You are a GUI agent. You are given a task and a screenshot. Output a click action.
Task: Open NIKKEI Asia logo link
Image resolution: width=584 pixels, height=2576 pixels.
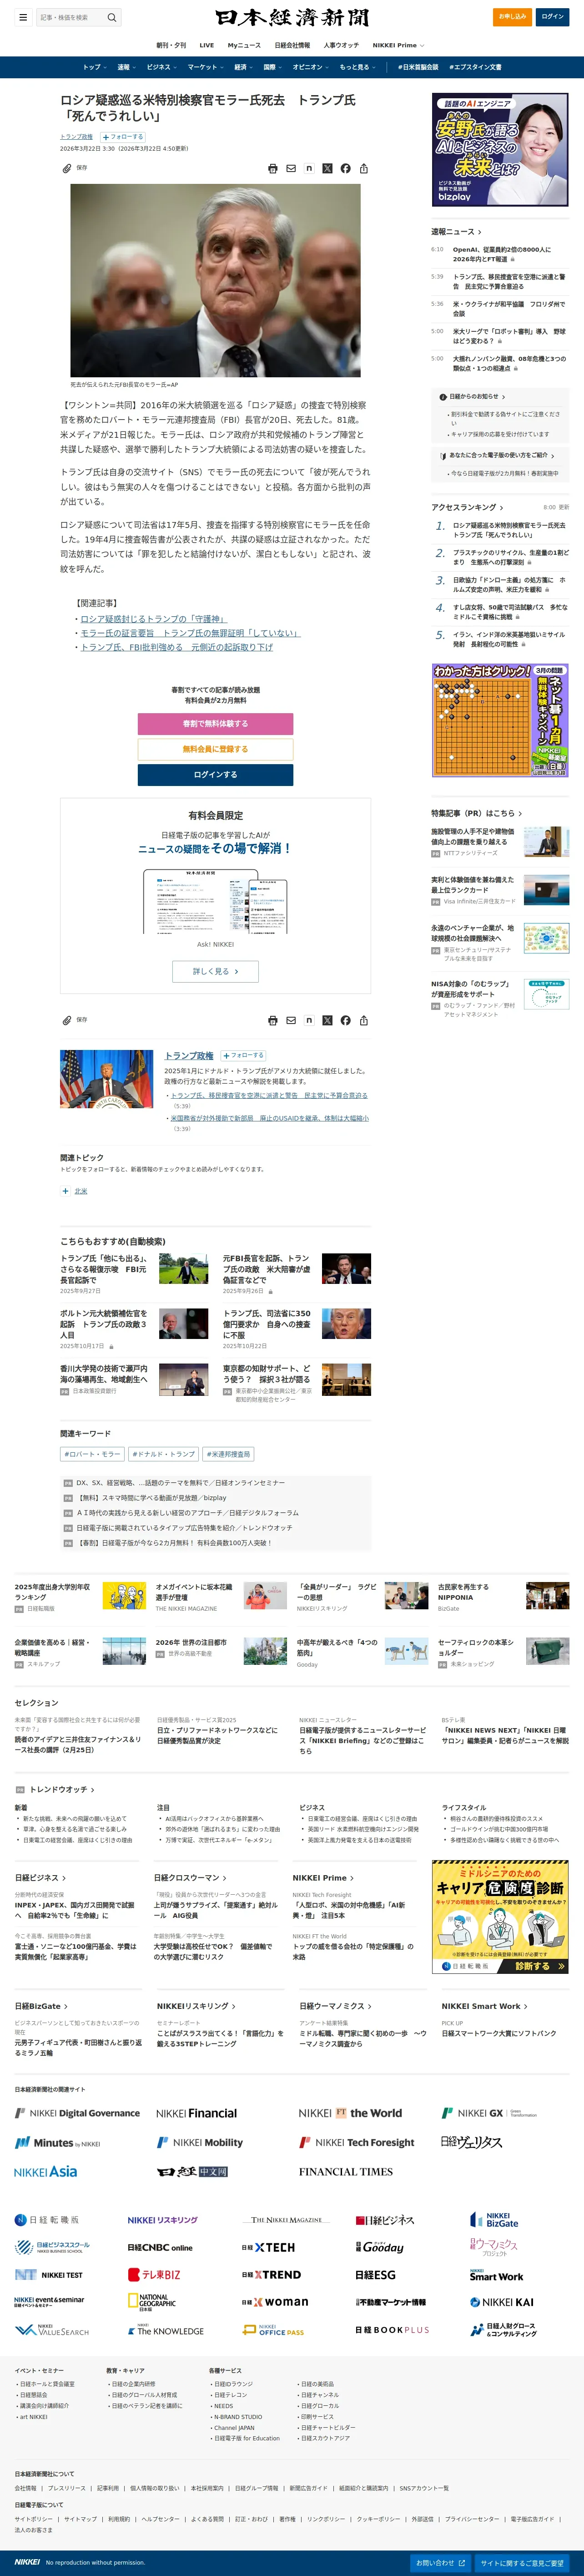[x=46, y=2172]
